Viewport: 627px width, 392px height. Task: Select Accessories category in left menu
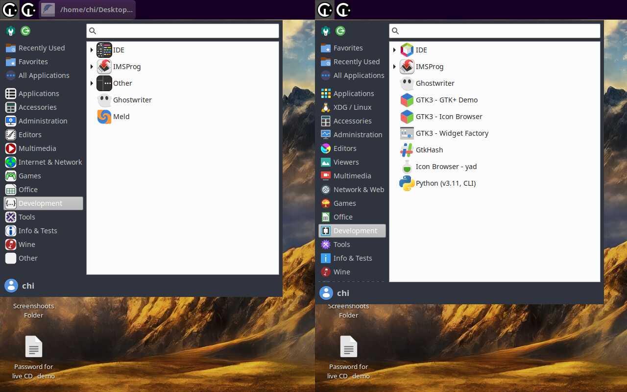pyautogui.click(x=44, y=107)
